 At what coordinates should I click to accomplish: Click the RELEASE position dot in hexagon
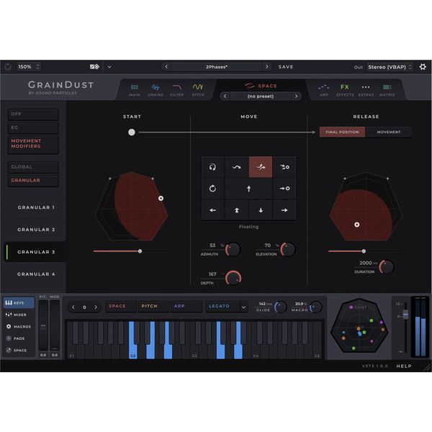pyautogui.click(x=357, y=225)
